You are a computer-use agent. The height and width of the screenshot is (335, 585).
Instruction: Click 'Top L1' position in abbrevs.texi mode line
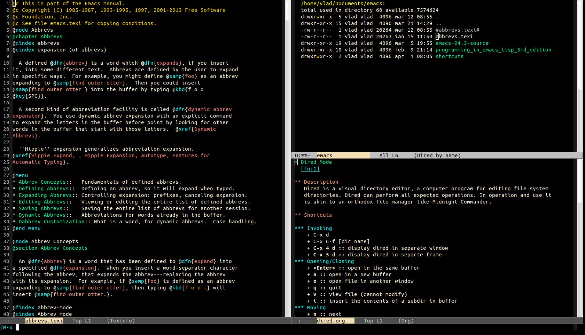point(81,321)
